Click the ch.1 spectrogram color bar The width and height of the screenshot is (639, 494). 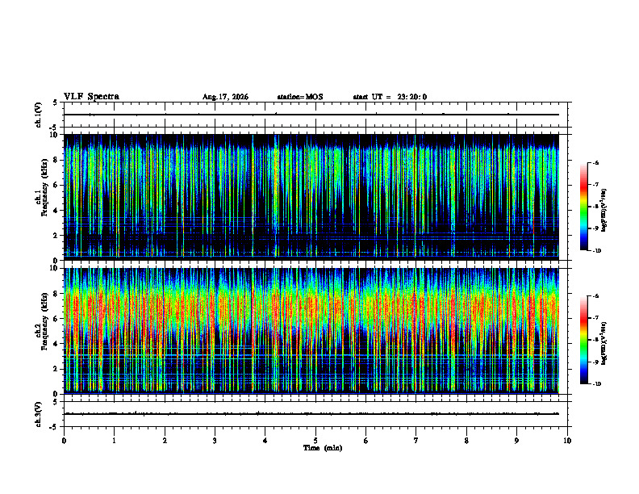tap(583, 207)
